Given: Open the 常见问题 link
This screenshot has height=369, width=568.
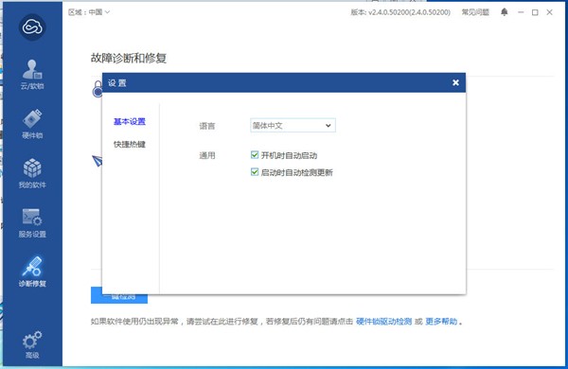Looking at the screenshot, I should click(x=475, y=12).
